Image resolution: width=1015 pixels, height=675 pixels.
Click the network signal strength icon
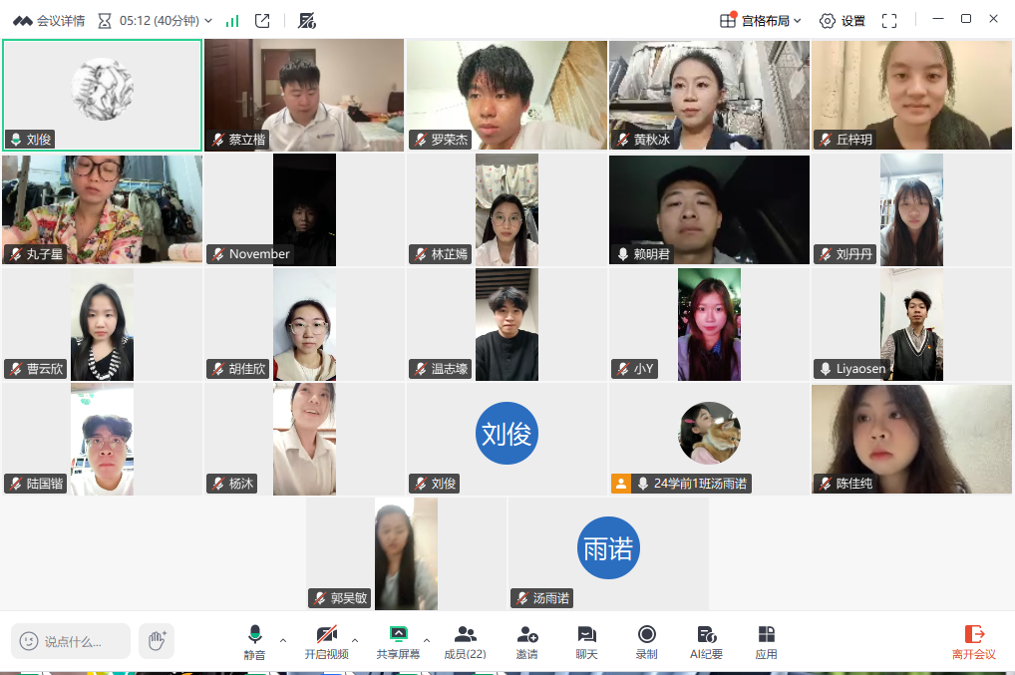click(232, 21)
